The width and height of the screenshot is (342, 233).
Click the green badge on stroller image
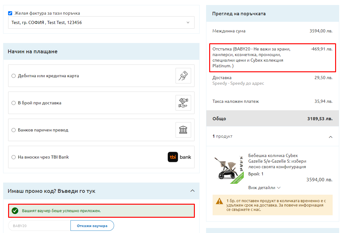pyautogui.click(x=237, y=178)
